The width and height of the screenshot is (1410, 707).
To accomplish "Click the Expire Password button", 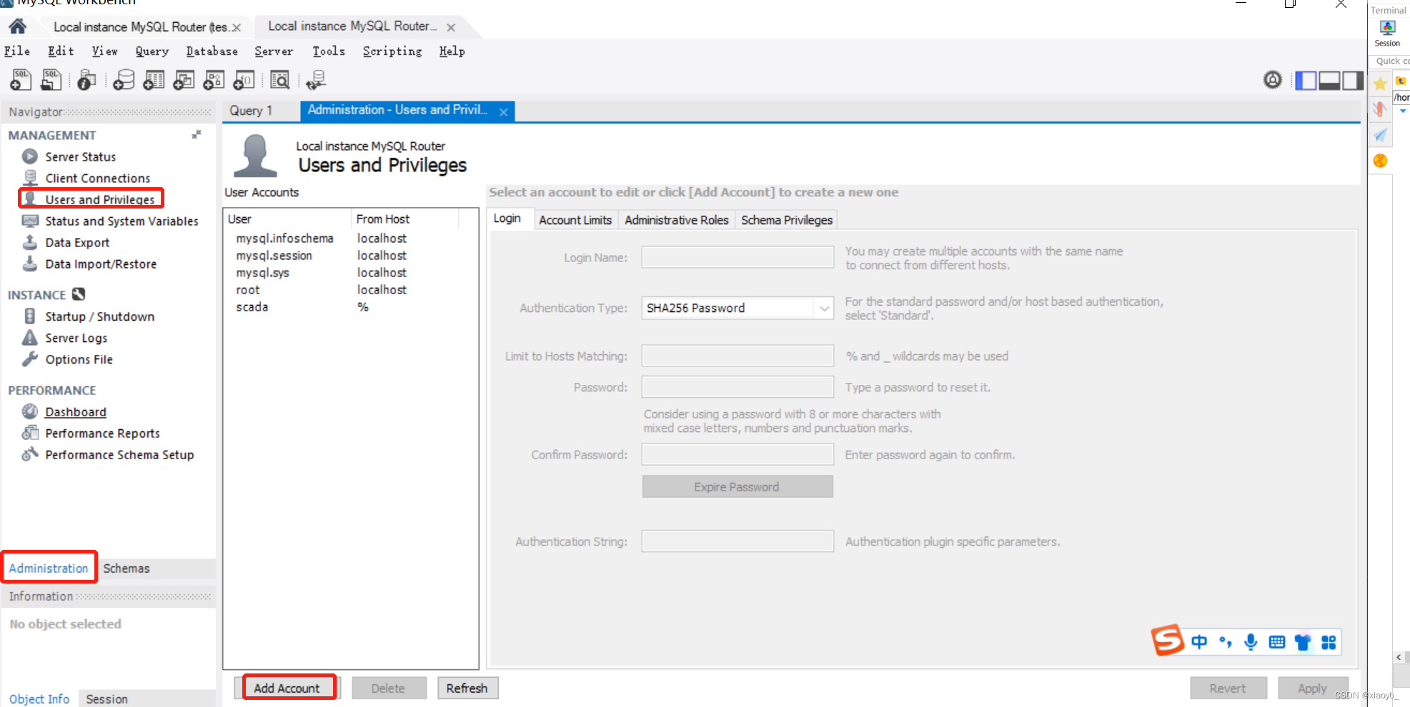I will coord(738,486).
